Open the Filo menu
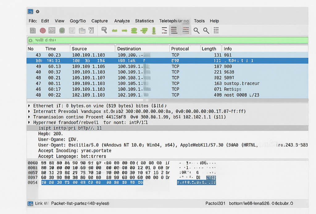Image resolution: width=316 pixels, height=214 pixels. pyautogui.click(x=33, y=21)
